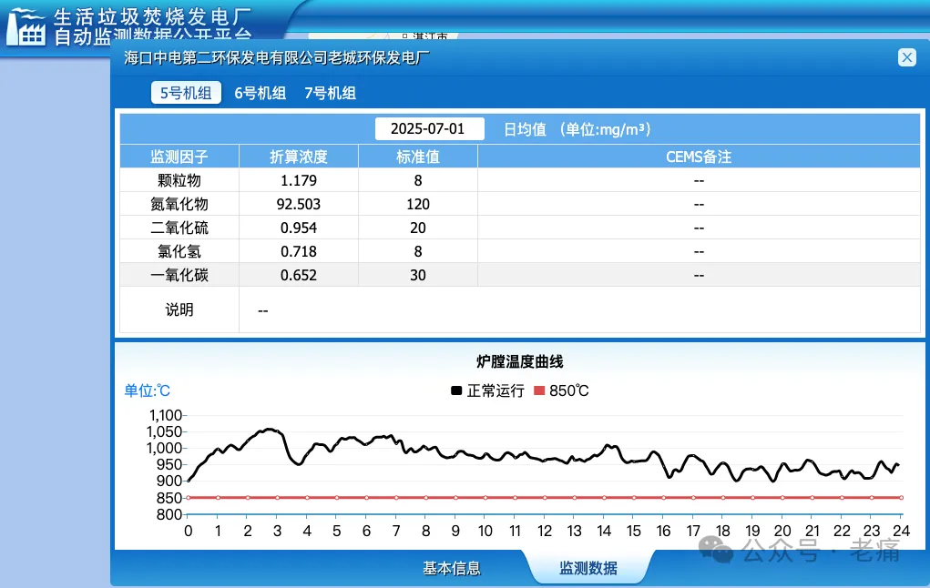Click the 折算浓度 column header

(x=299, y=157)
